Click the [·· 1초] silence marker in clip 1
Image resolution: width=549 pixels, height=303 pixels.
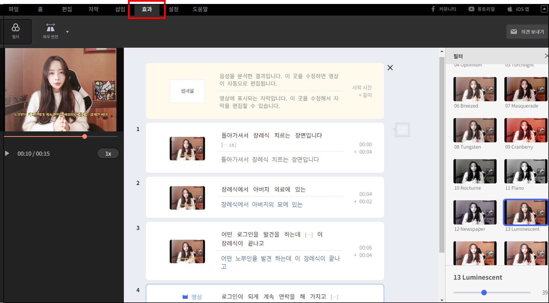click(229, 145)
